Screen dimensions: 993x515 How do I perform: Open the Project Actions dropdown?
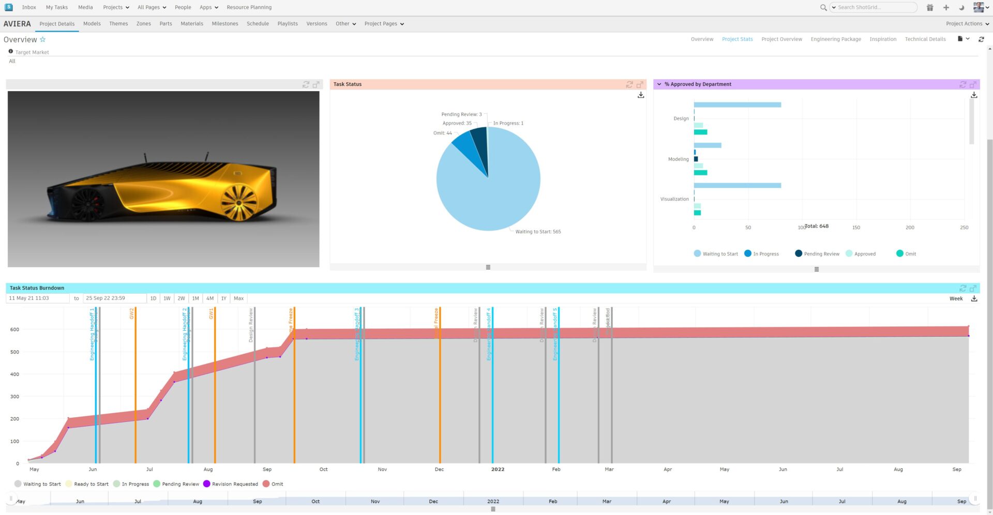pos(966,24)
